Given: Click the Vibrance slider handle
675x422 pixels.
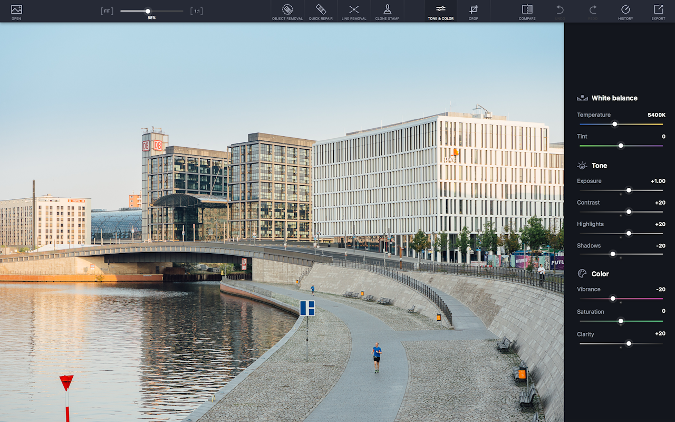Looking at the screenshot, I should (x=613, y=299).
